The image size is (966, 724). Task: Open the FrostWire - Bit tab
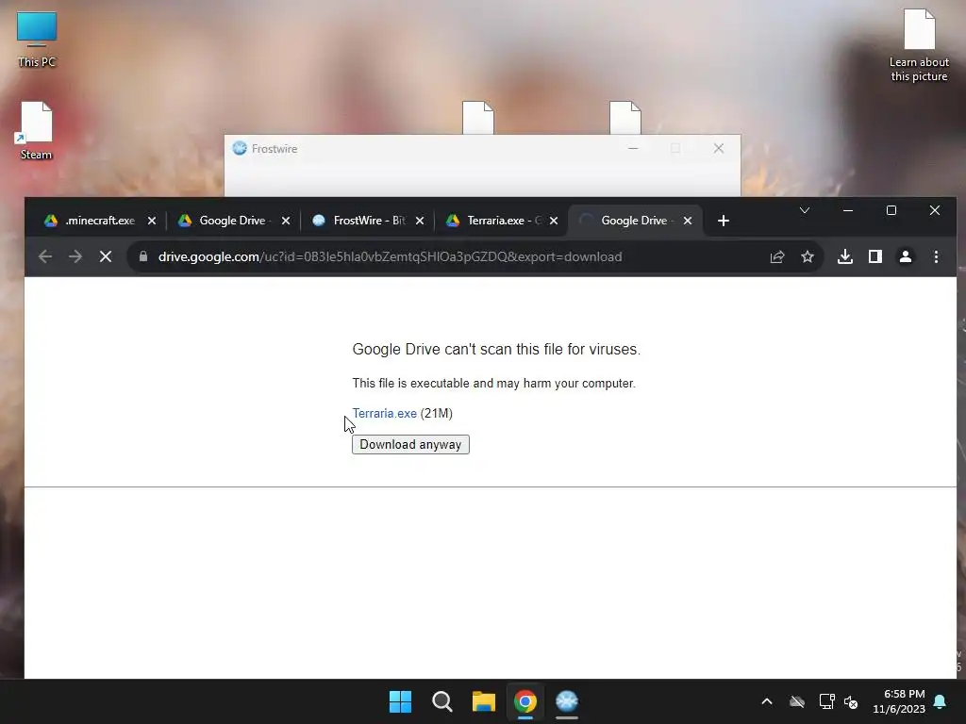(360, 221)
